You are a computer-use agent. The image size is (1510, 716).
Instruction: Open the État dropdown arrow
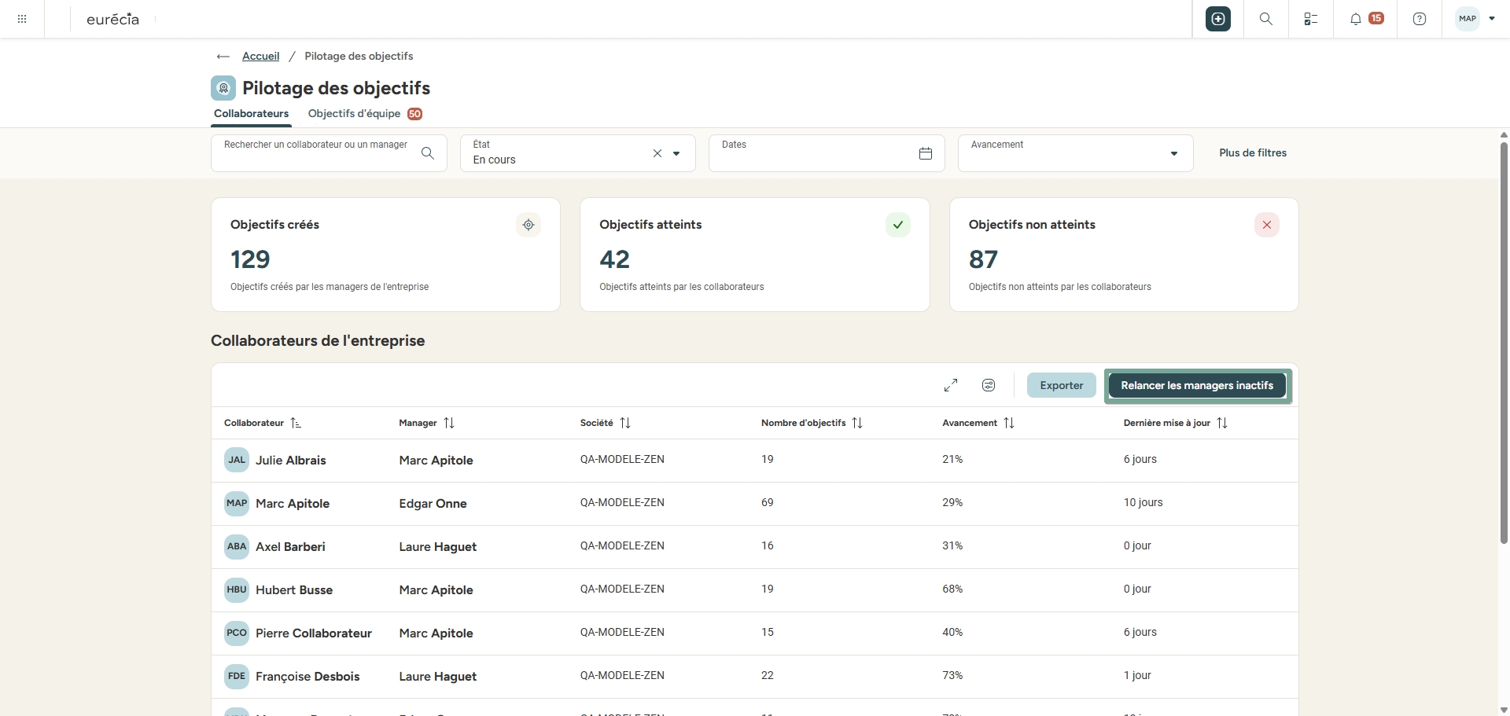[x=676, y=153]
